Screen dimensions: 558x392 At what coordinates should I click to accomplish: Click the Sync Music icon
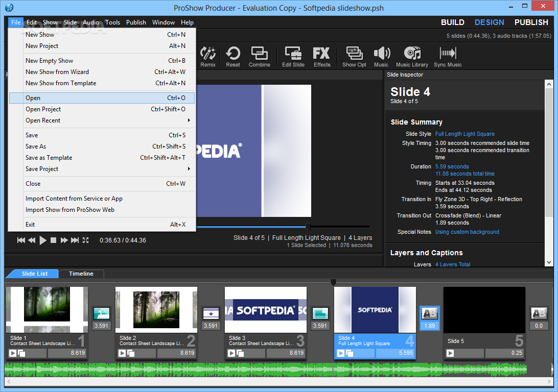(x=448, y=57)
